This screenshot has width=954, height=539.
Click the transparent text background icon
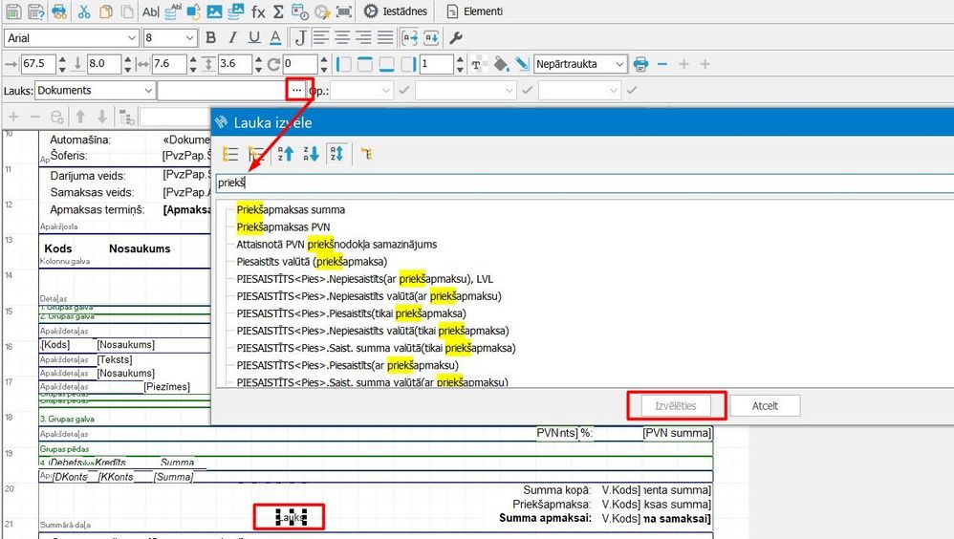pos(478,64)
